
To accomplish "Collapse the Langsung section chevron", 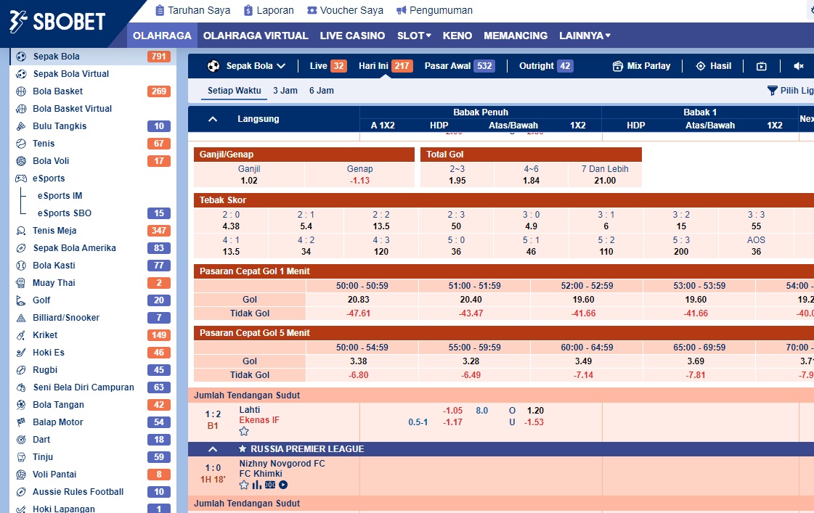I will coord(212,119).
